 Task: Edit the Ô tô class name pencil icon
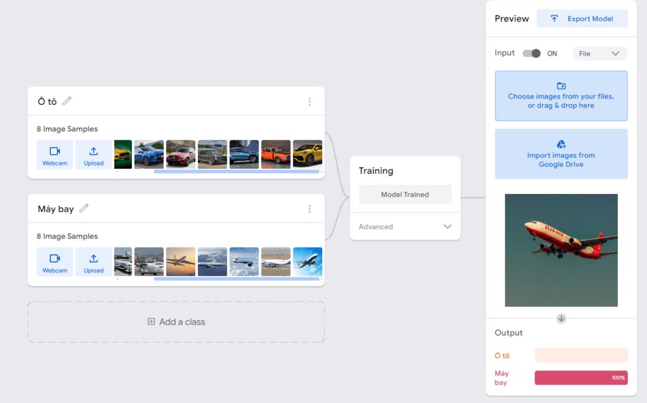pos(67,100)
